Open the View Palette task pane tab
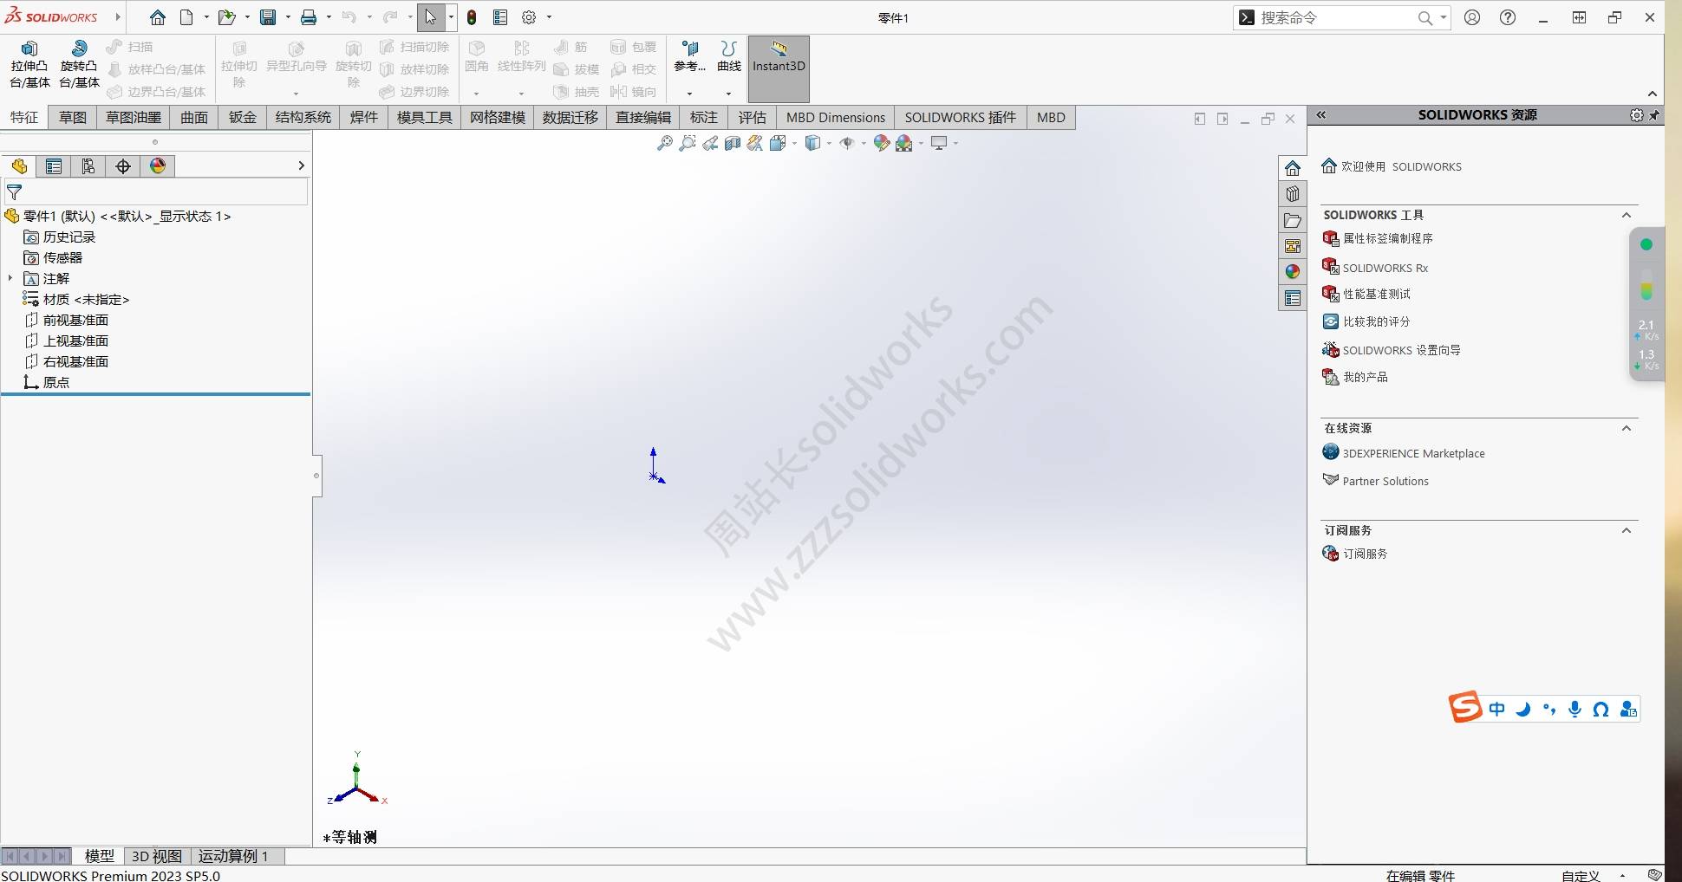The image size is (1682, 882). coord(1293,246)
